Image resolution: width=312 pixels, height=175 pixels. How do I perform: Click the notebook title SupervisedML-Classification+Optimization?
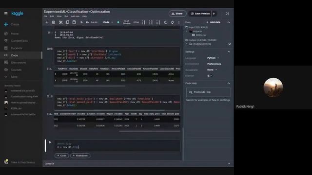point(77,12)
